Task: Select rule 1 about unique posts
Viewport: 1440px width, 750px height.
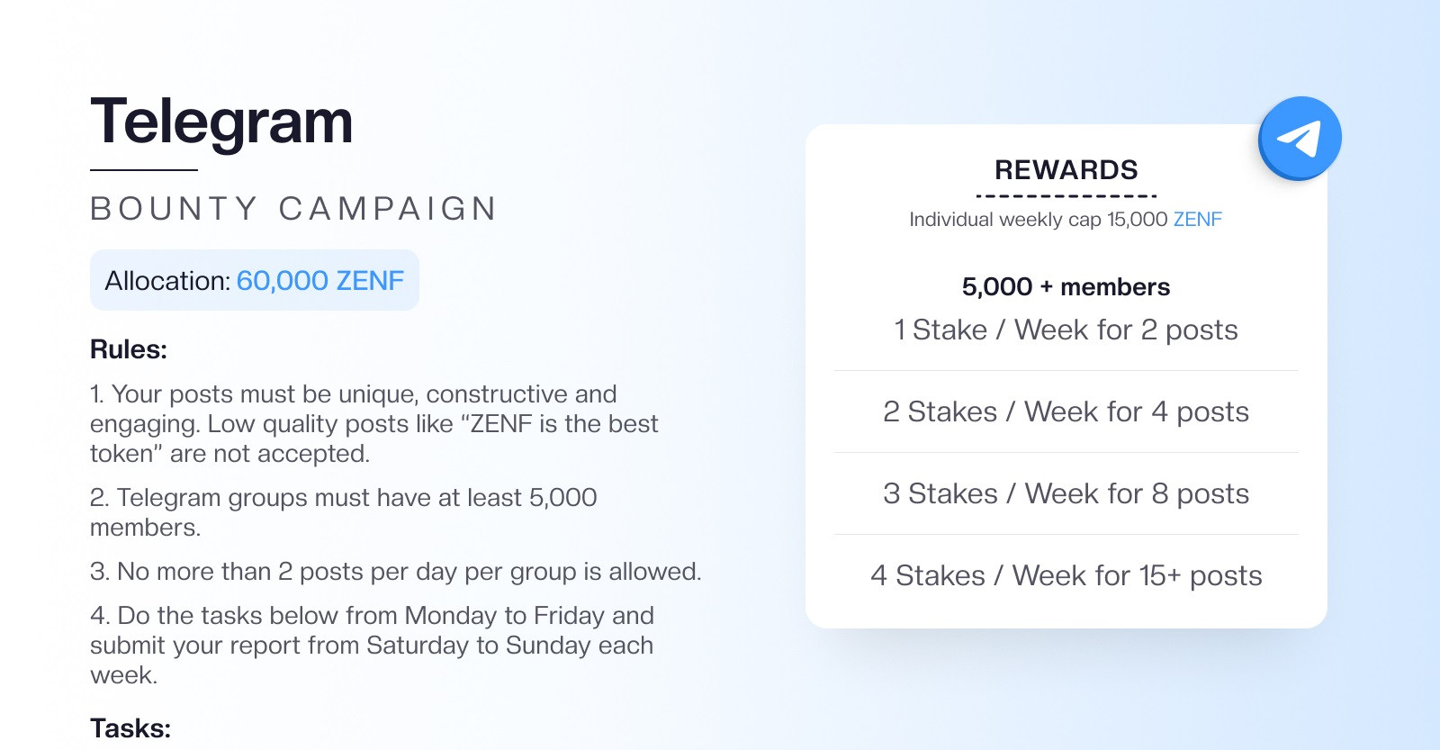Action: (x=374, y=423)
